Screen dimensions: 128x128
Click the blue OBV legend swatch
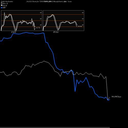(2, 8)
